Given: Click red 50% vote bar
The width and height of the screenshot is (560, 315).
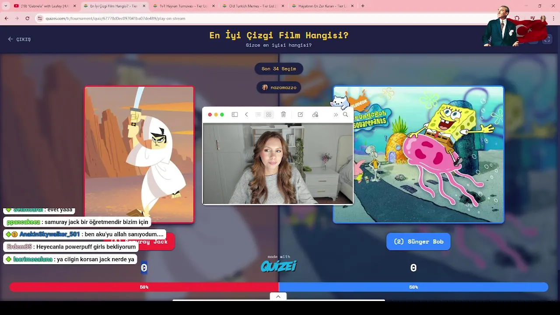Looking at the screenshot, I should [144, 287].
